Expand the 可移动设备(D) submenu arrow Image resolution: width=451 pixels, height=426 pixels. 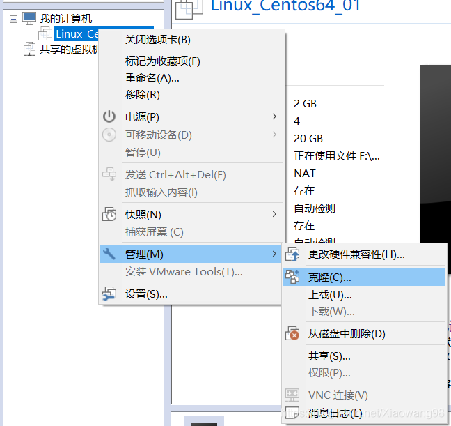click(274, 135)
